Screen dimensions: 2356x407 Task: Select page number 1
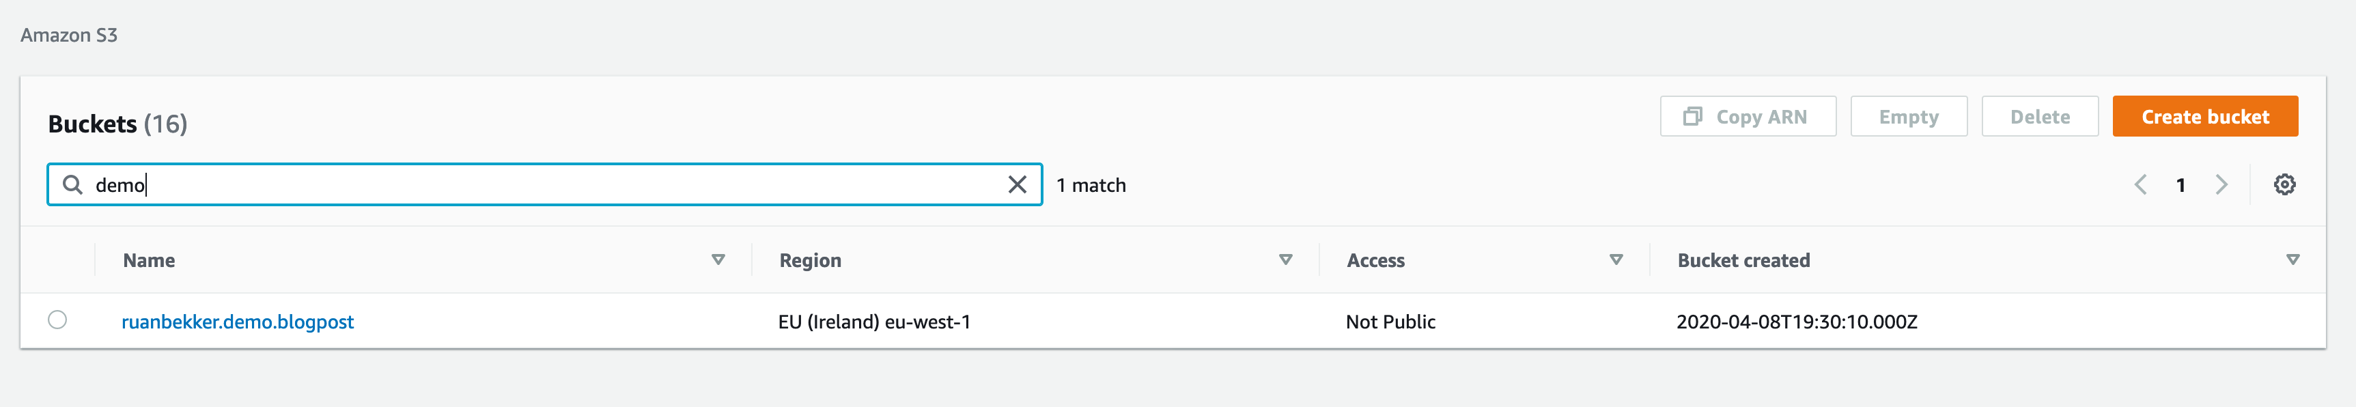[2180, 185]
